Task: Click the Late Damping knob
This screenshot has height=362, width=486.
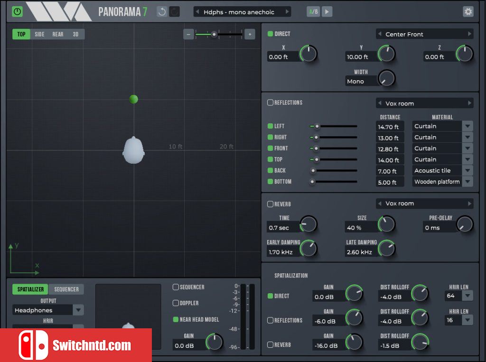Action: (386, 249)
